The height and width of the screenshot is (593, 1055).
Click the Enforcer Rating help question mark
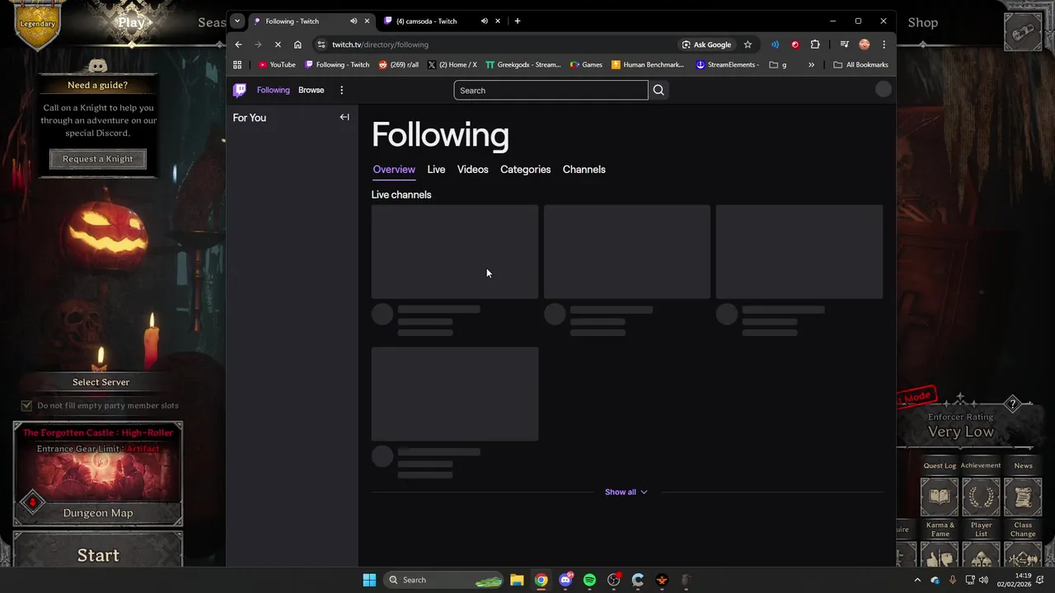pos(1013,404)
